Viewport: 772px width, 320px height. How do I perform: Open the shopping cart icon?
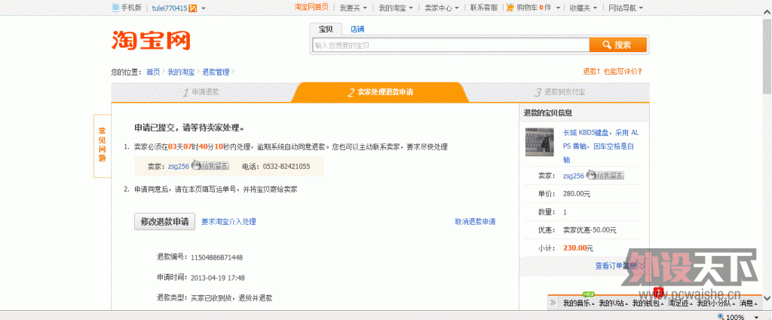pos(510,8)
